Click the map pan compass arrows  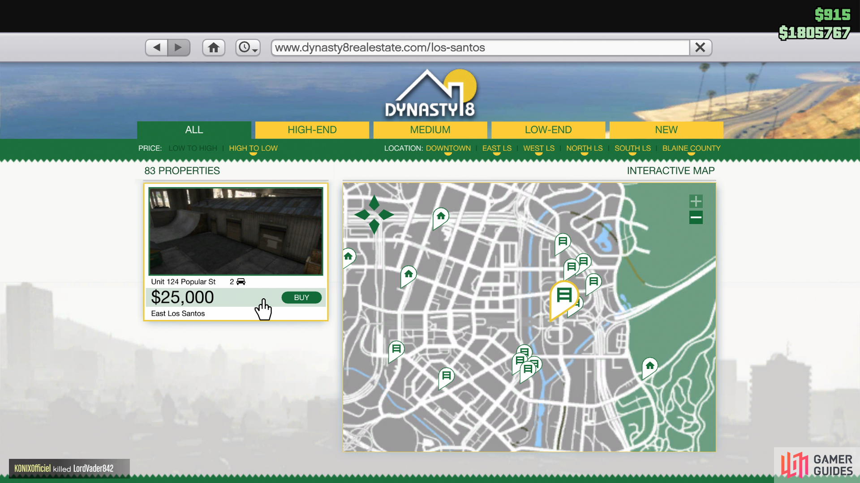pyautogui.click(x=374, y=215)
